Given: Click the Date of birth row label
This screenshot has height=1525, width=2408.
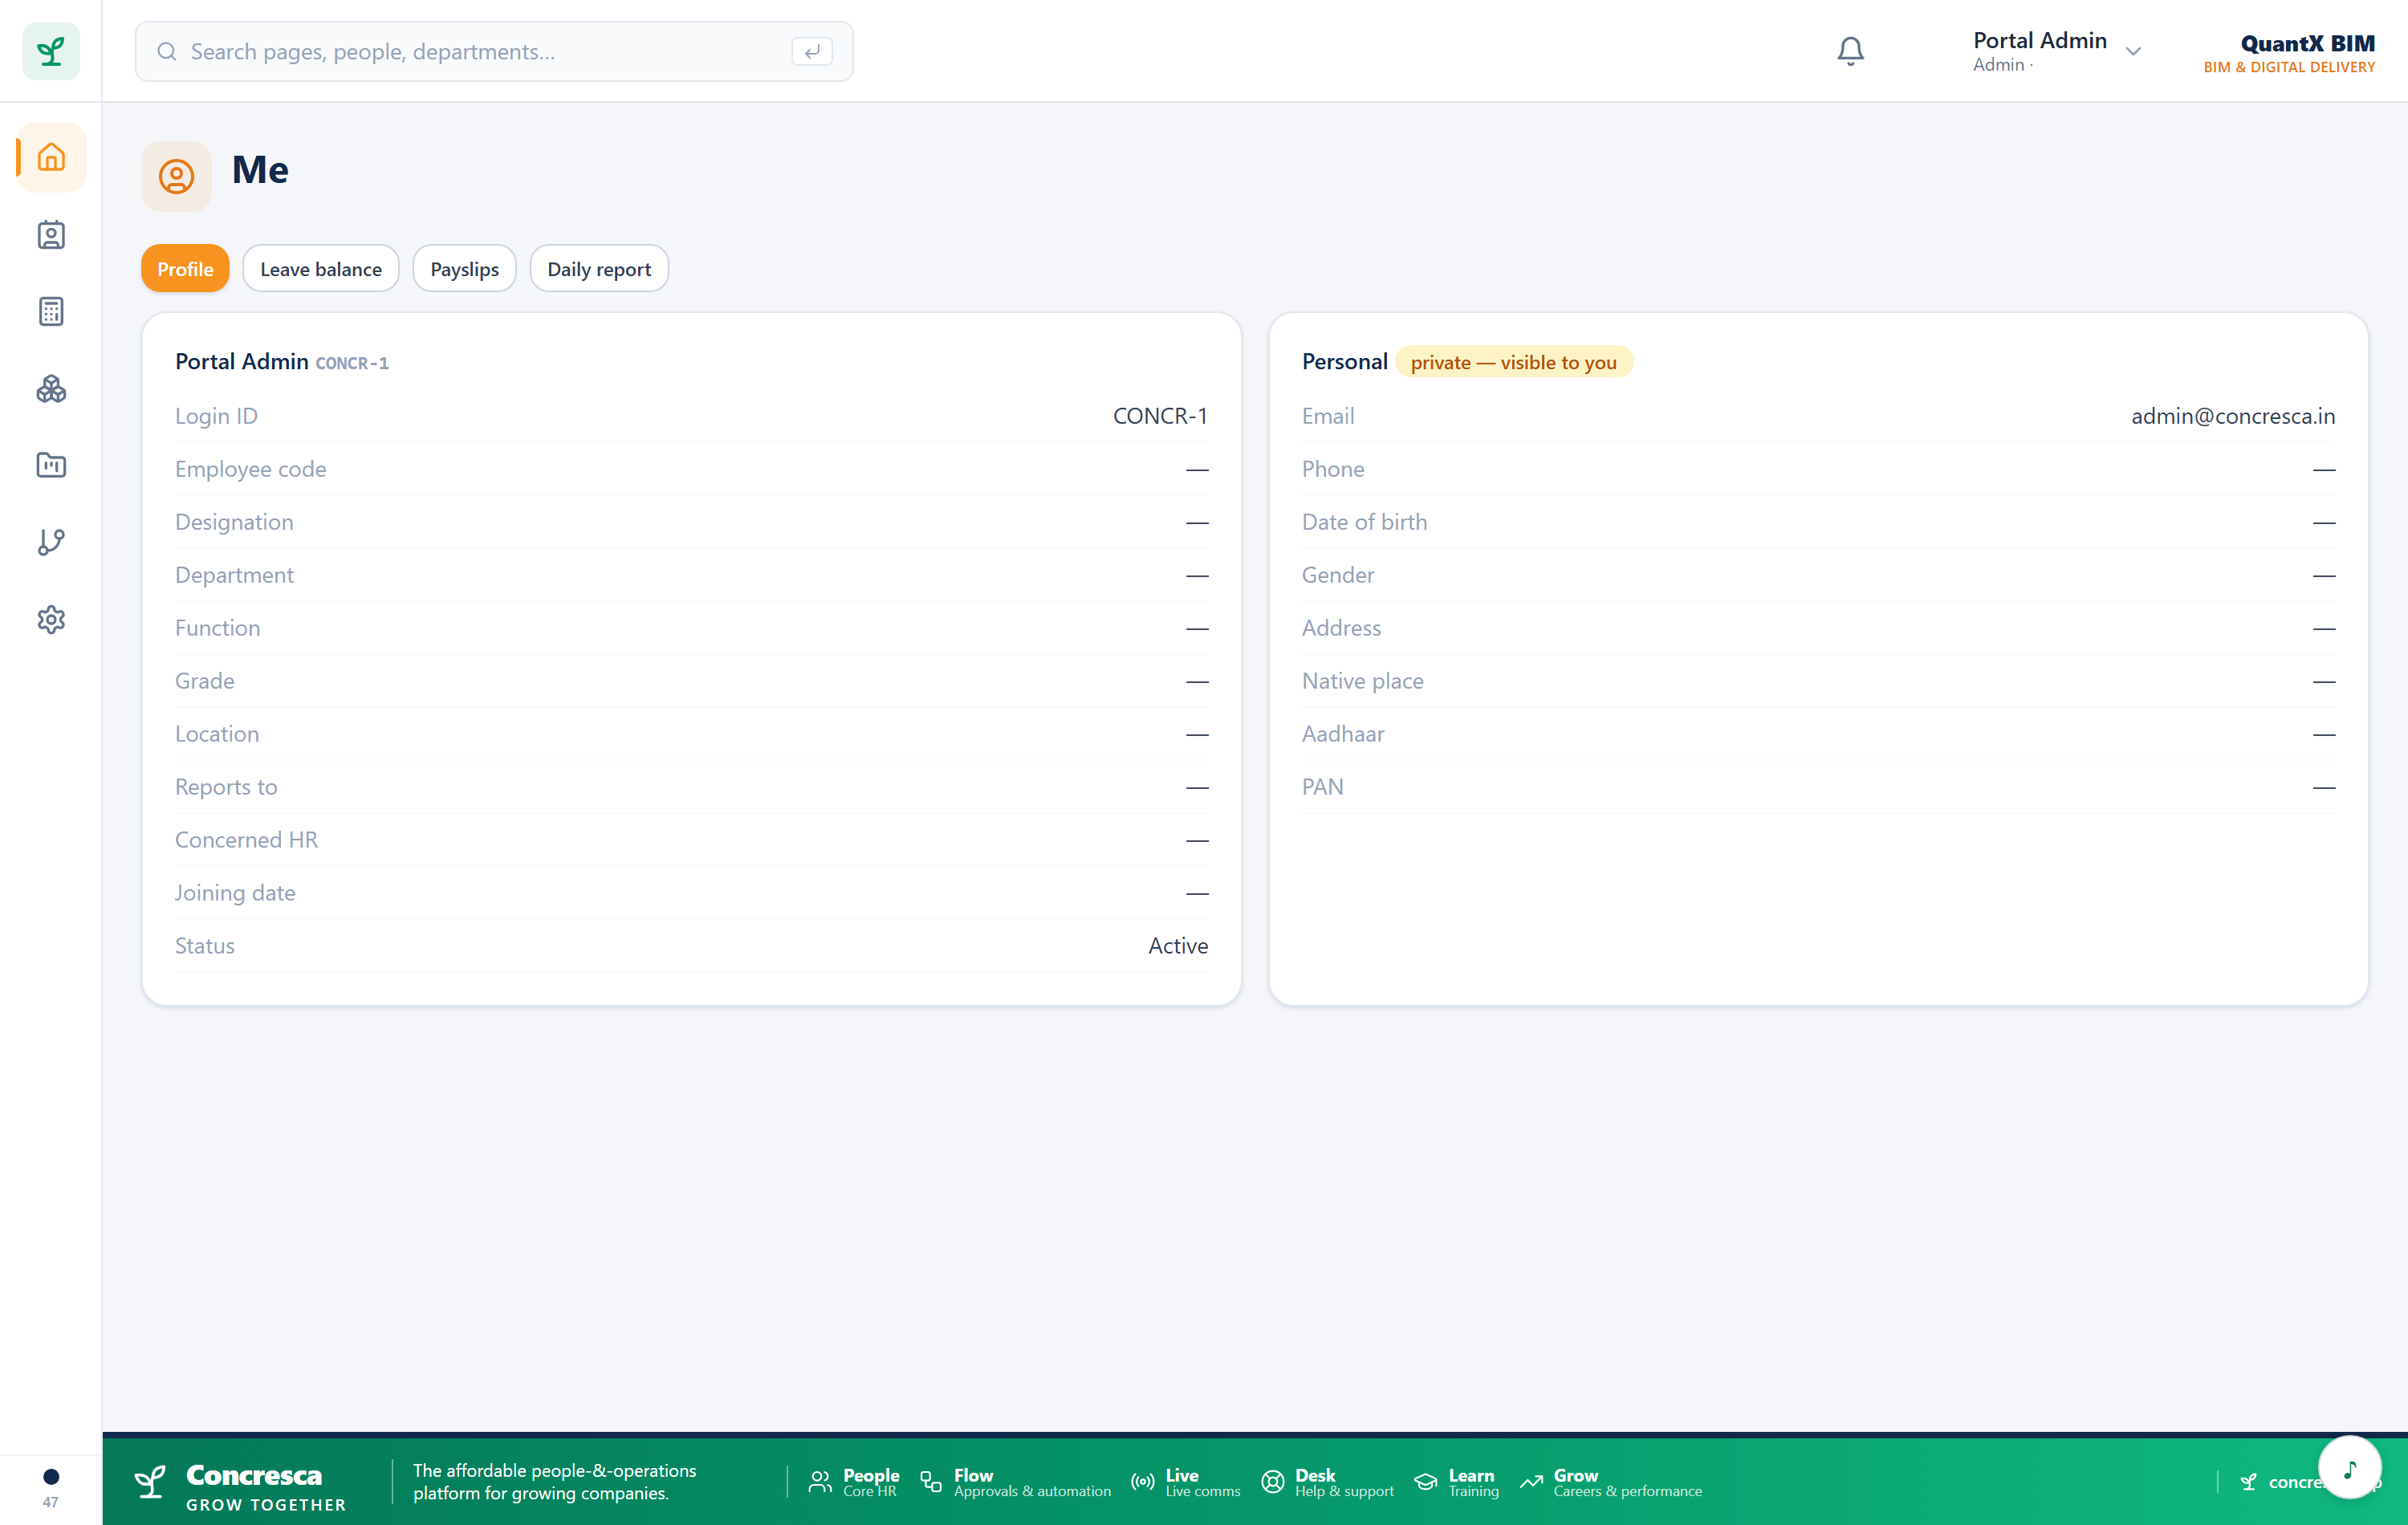Looking at the screenshot, I should pos(1365,522).
